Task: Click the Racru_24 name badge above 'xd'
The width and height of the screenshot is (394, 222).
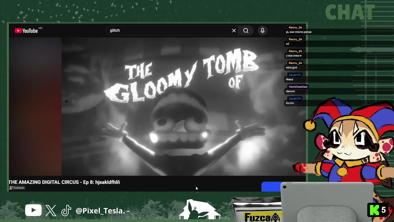Action: click(295, 39)
